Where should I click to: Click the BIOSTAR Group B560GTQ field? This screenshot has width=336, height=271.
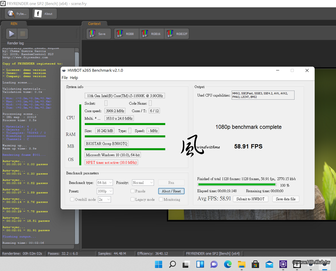pyautogui.click(x=107, y=144)
